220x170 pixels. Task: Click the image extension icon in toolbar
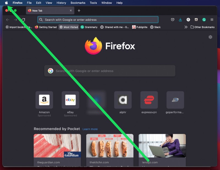[x=196, y=20]
